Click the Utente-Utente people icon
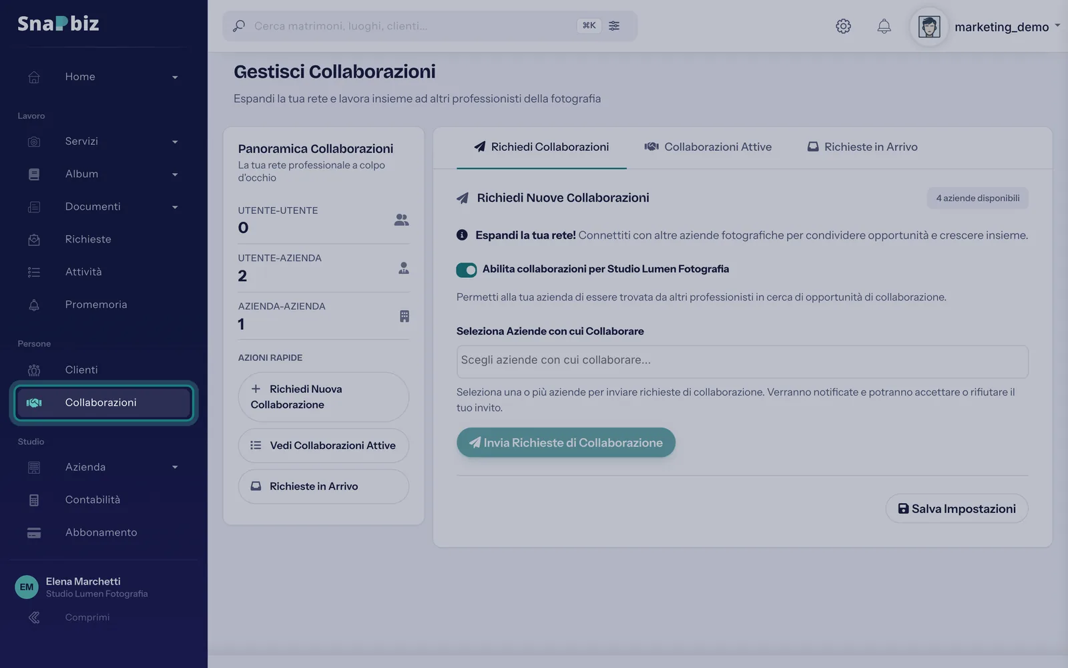 pos(401,220)
